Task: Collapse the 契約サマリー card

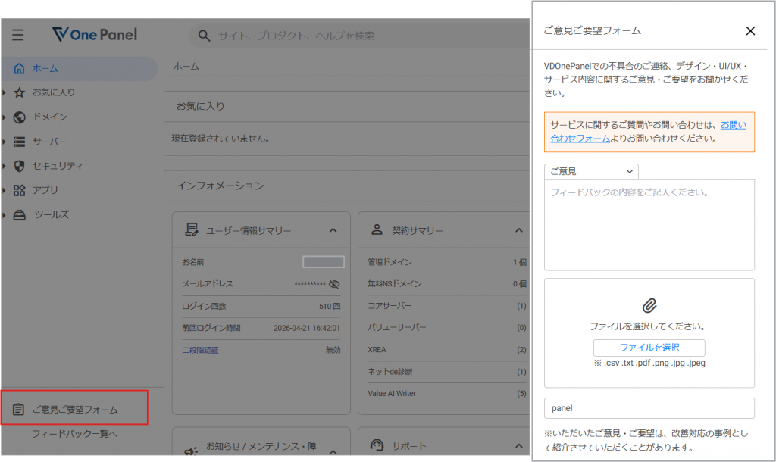Action: coord(518,230)
